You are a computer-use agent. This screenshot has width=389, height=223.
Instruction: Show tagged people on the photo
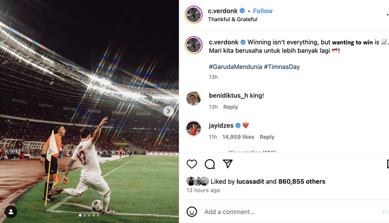coord(11,212)
